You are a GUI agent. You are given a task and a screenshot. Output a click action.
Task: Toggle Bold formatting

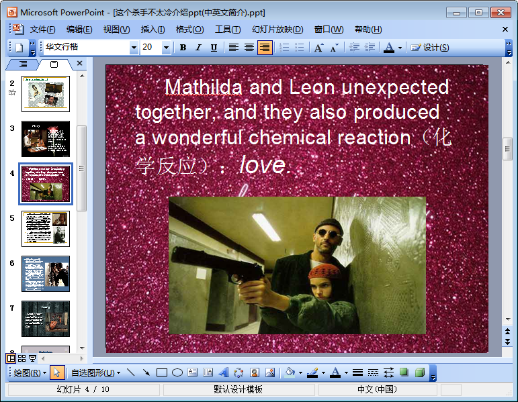(x=183, y=48)
